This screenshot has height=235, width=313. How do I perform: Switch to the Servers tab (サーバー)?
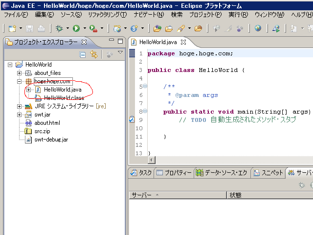[300, 172]
